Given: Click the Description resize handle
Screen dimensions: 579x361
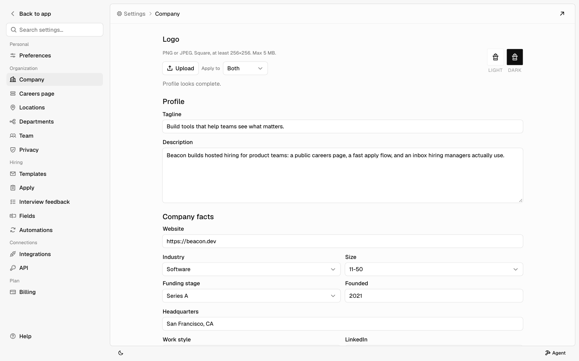Looking at the screenshot, I should click(x=520, y=200).
